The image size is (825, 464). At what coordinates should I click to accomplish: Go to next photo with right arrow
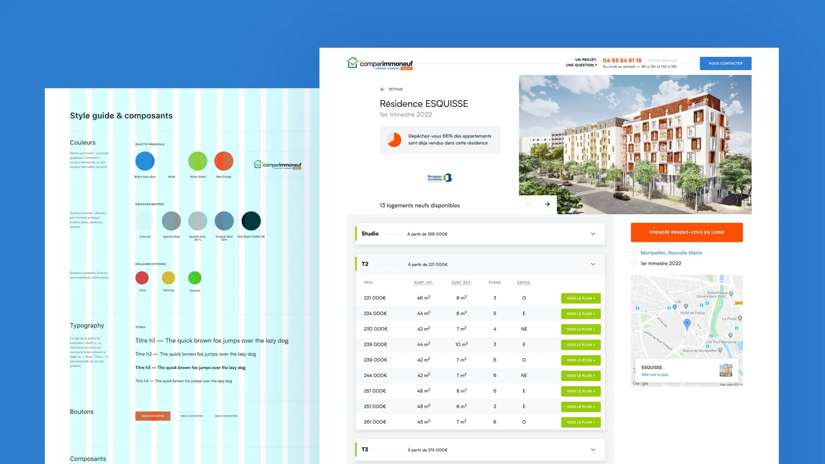click(x=547, y=204)
